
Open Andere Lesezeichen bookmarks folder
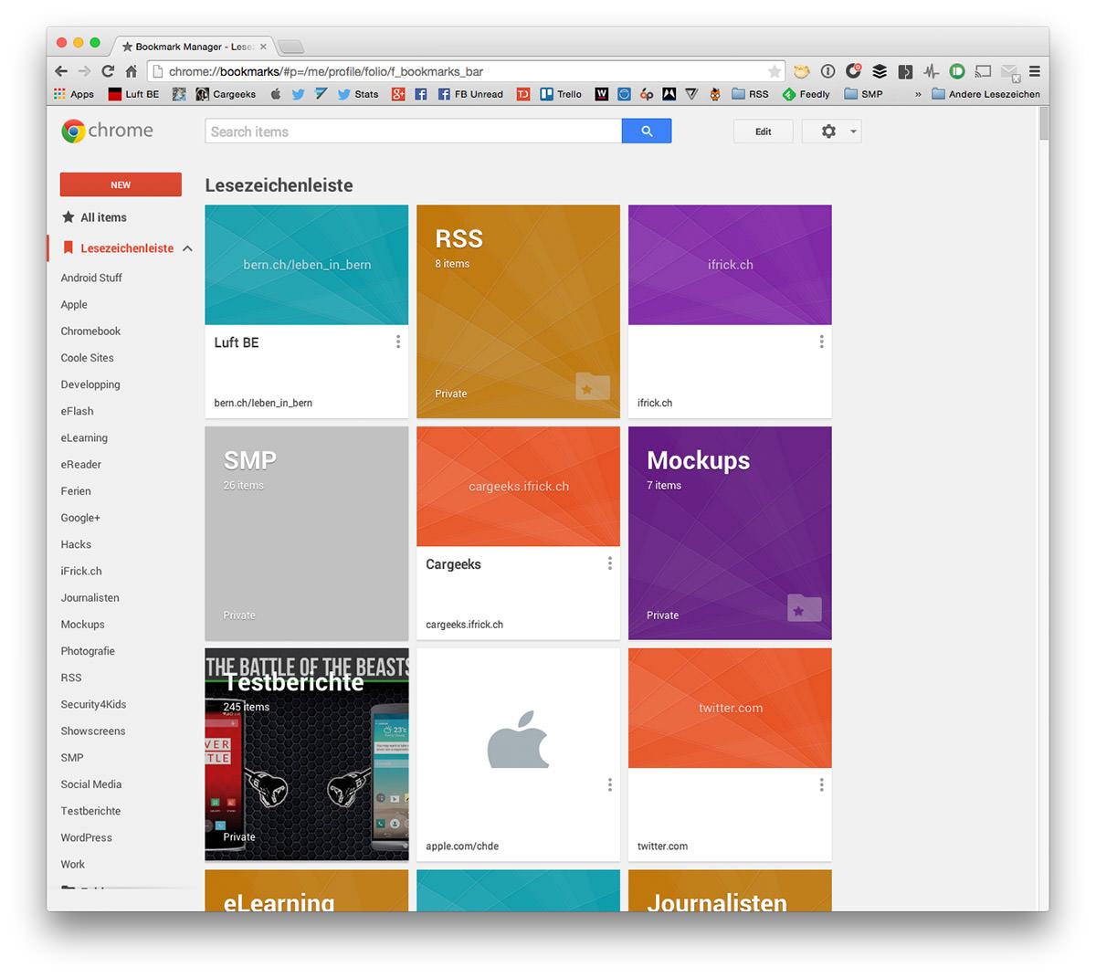[985, 94]
